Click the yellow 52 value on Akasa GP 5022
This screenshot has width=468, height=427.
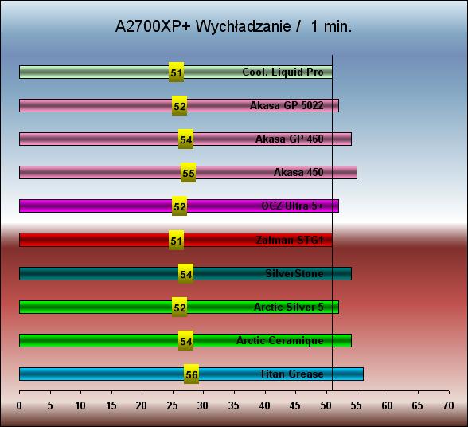coord(179,106)
